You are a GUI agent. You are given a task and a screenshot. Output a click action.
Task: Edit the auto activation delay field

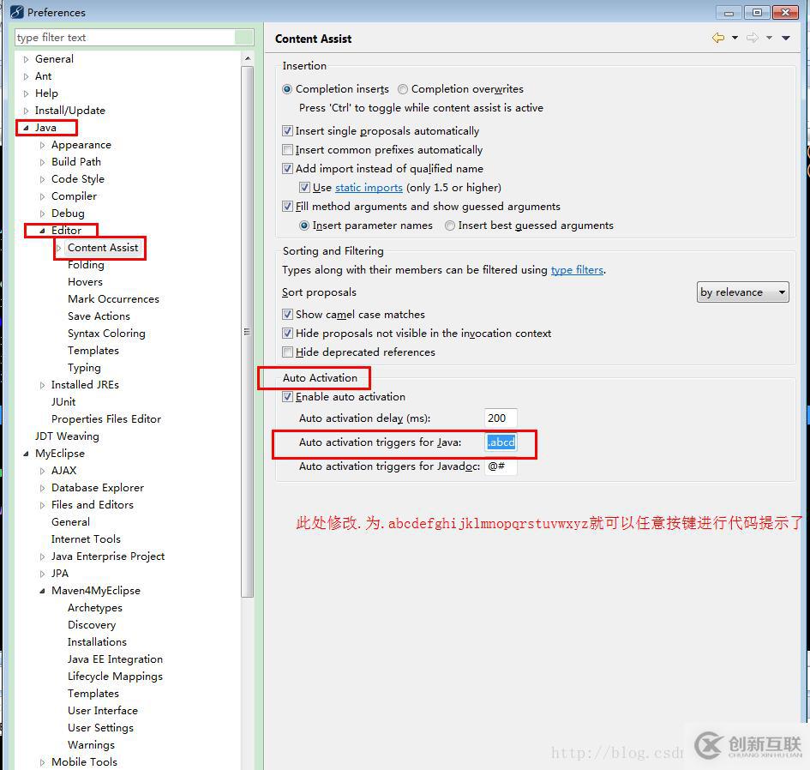click(501, 418)
